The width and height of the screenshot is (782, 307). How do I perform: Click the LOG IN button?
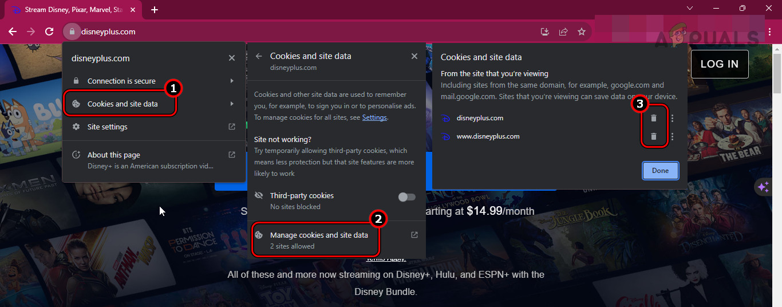tap(720, 64)
